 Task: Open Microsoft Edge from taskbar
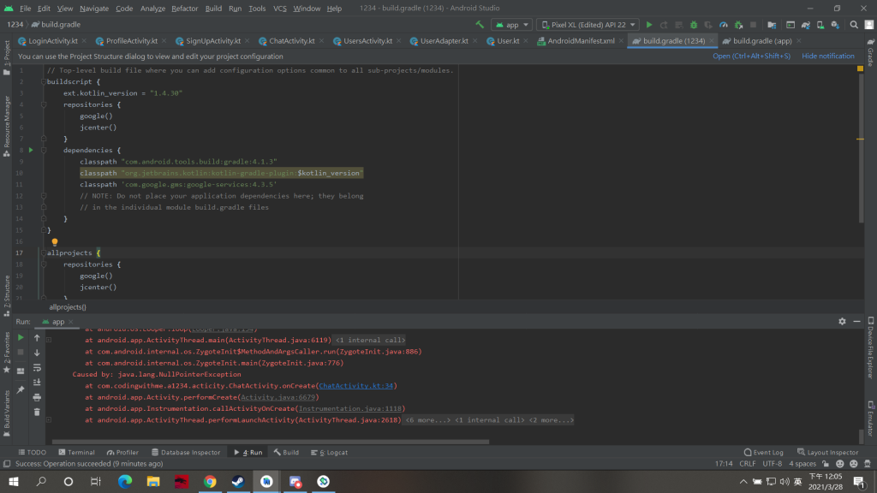(x=125, y=481)
